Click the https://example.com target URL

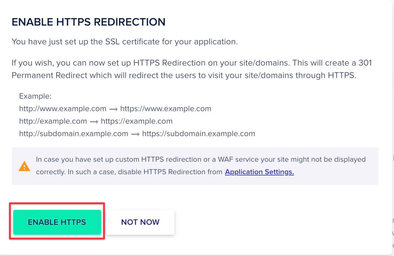(137, 121)
